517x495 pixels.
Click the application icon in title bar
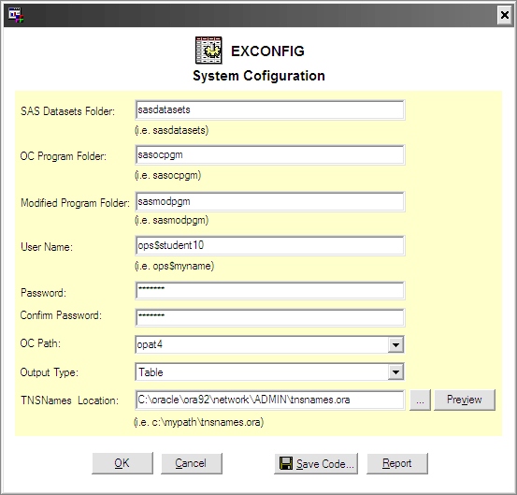pos(16,15)
